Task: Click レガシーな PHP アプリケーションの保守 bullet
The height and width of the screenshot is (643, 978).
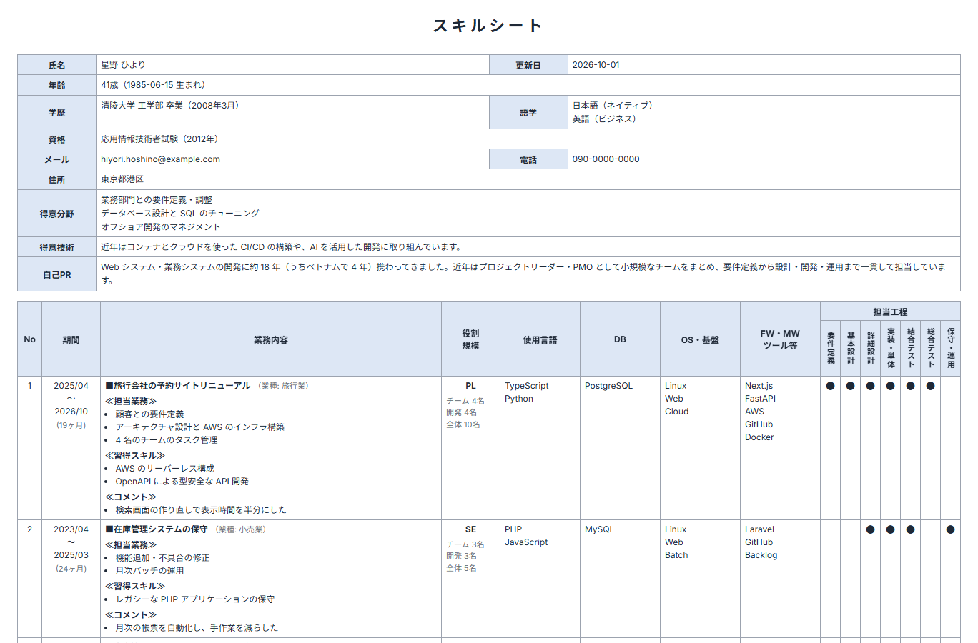Action: point(195,599)
